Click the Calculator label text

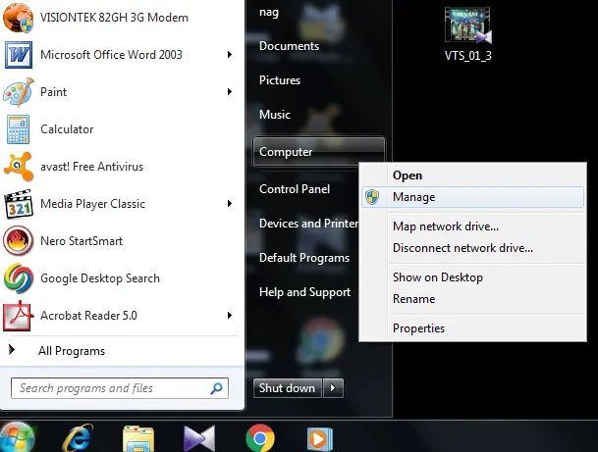coord(67,129)
